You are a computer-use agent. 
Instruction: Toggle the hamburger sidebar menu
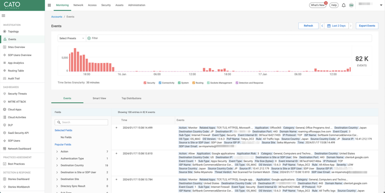[x=3, y=16]
